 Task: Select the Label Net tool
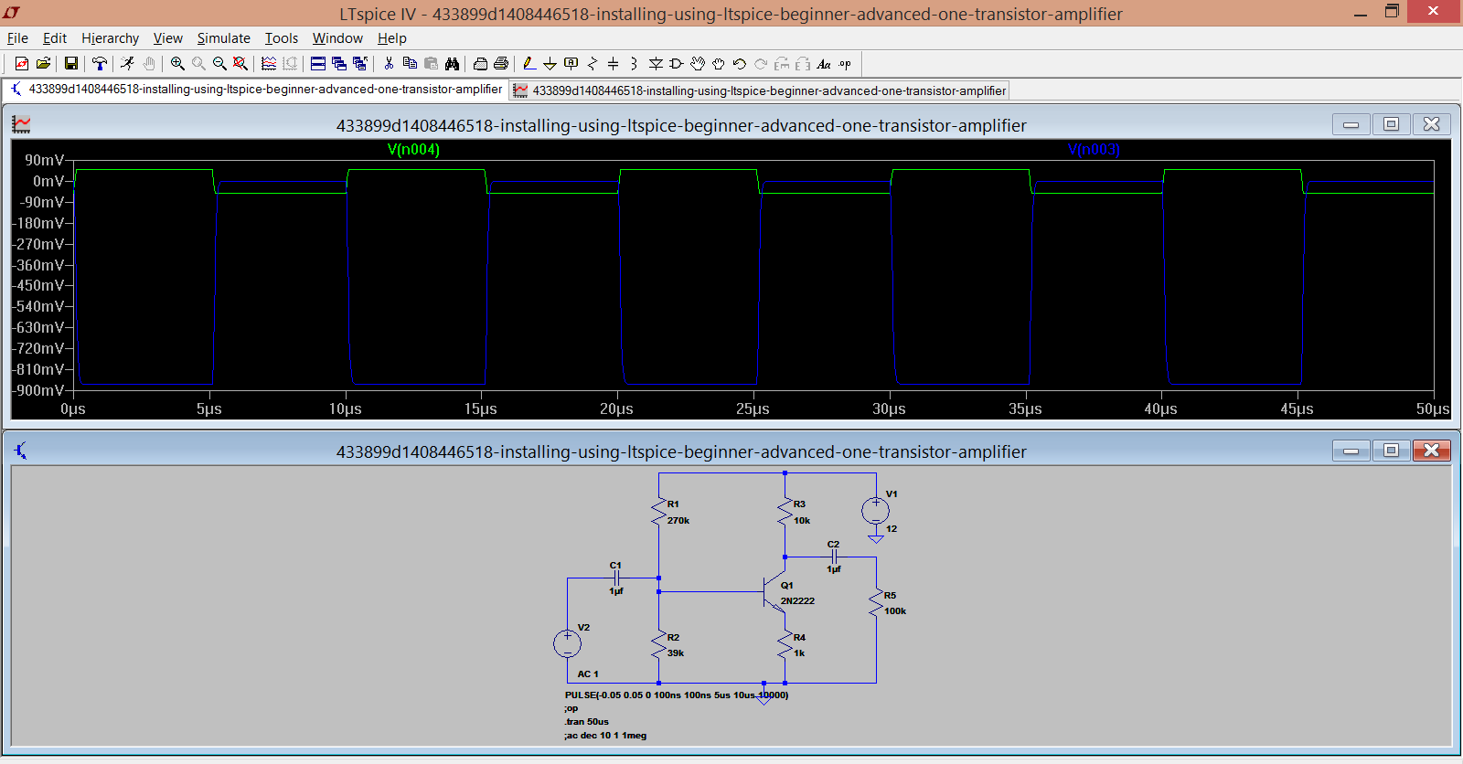(x=571, y=63)
